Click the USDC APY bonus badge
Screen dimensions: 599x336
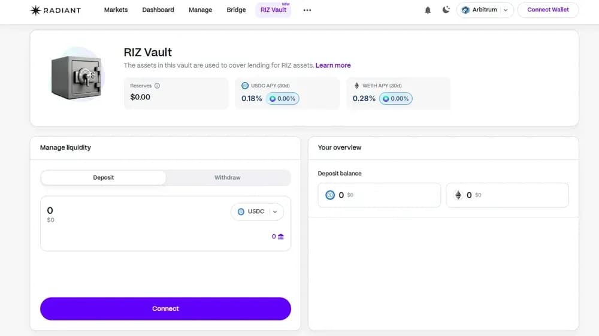point(282,98)
